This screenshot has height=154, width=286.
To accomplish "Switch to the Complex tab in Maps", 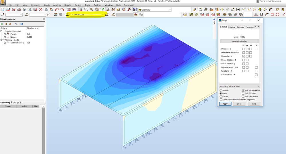I will (x=240, y=27).
